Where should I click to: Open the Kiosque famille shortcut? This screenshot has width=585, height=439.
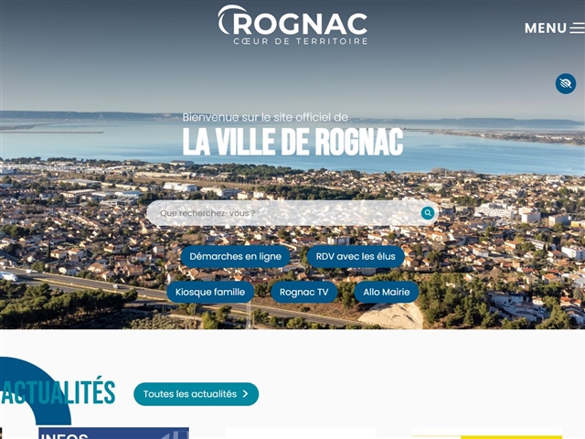[210, 292]
